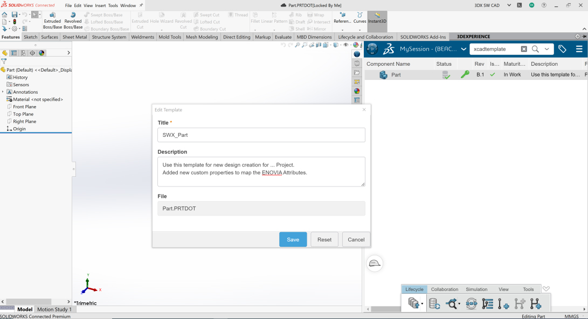
Task: Click the New Revision icon in Lifecycle bar
Action: click(503, 303)
